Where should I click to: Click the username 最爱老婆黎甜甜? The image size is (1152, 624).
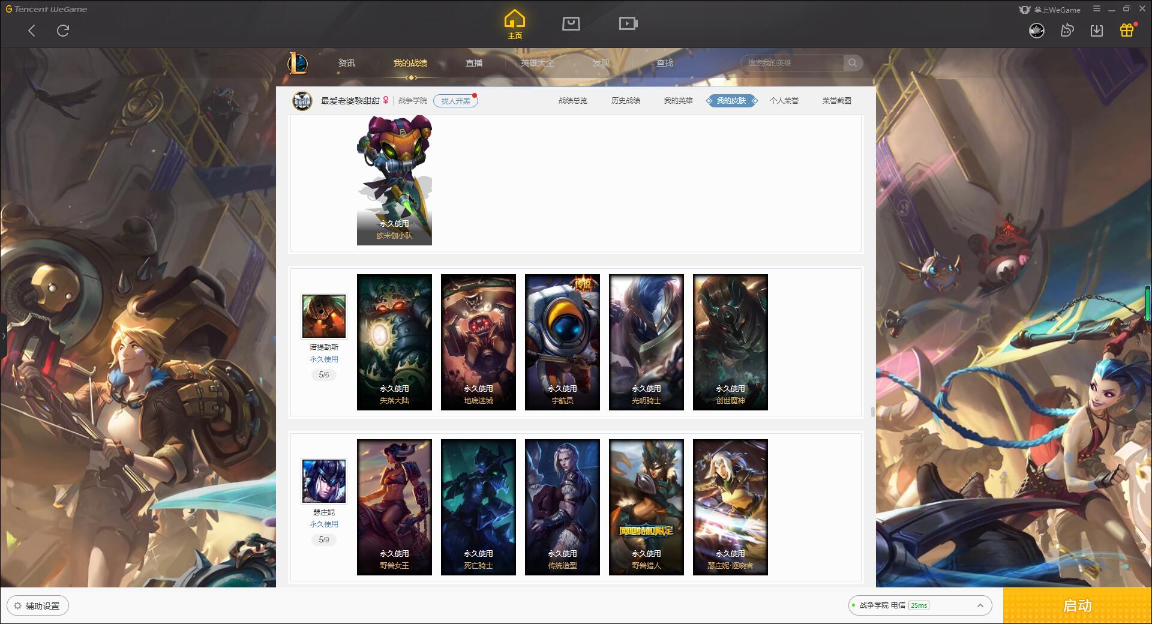pyautogui.click(x=350, y=101)
